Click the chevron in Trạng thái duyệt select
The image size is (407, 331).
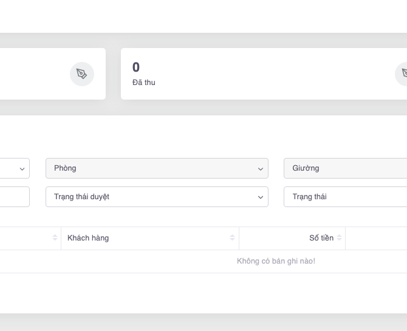(260, 197)
